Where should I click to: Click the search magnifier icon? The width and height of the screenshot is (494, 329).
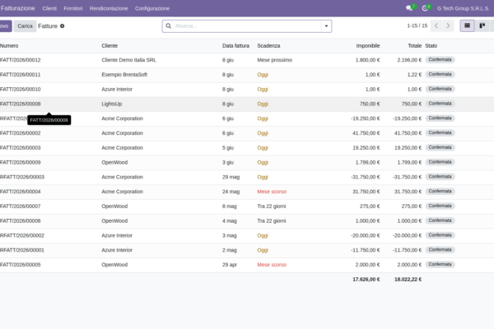coord(169,26)
